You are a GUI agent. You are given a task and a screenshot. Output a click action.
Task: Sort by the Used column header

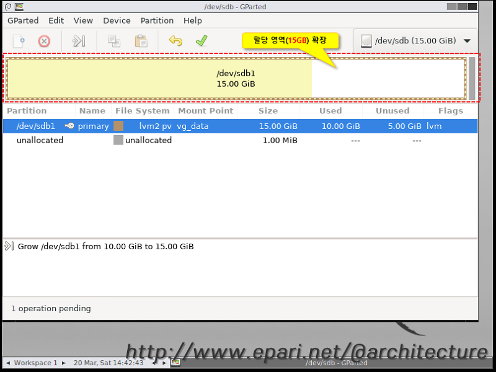click(x=330, y=111)
